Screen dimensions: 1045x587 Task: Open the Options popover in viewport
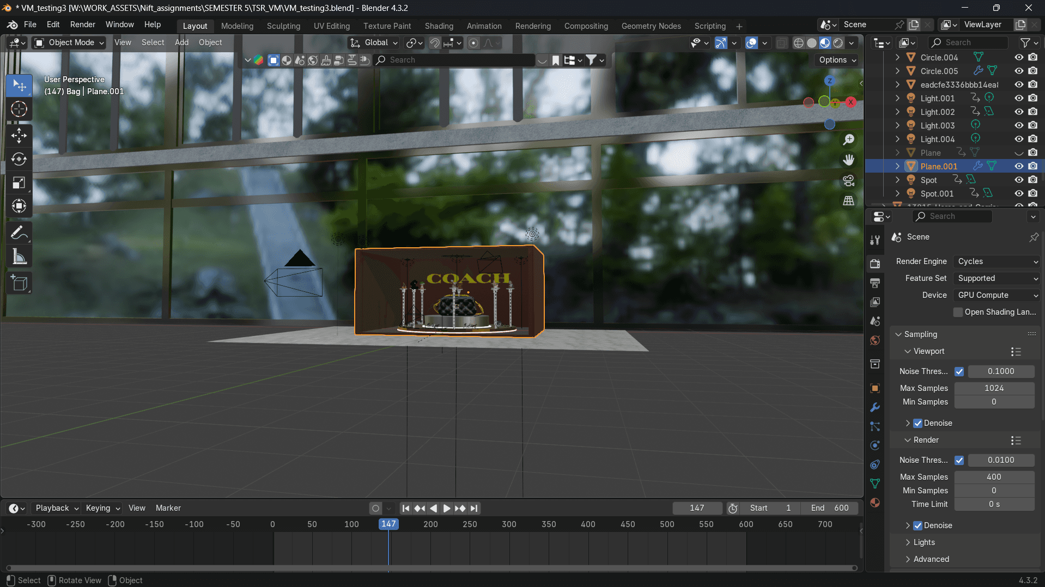coord(837,60)
